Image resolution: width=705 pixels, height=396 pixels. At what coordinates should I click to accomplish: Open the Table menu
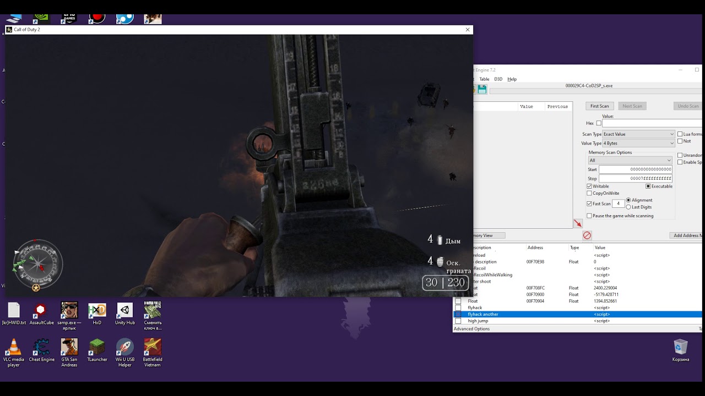(484, 79)
